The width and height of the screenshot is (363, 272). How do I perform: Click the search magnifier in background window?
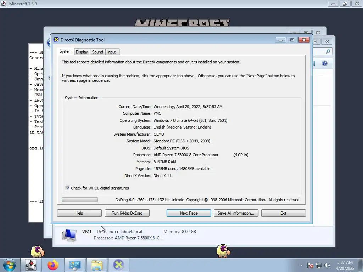pyautogui.click(x=328, y=51)
